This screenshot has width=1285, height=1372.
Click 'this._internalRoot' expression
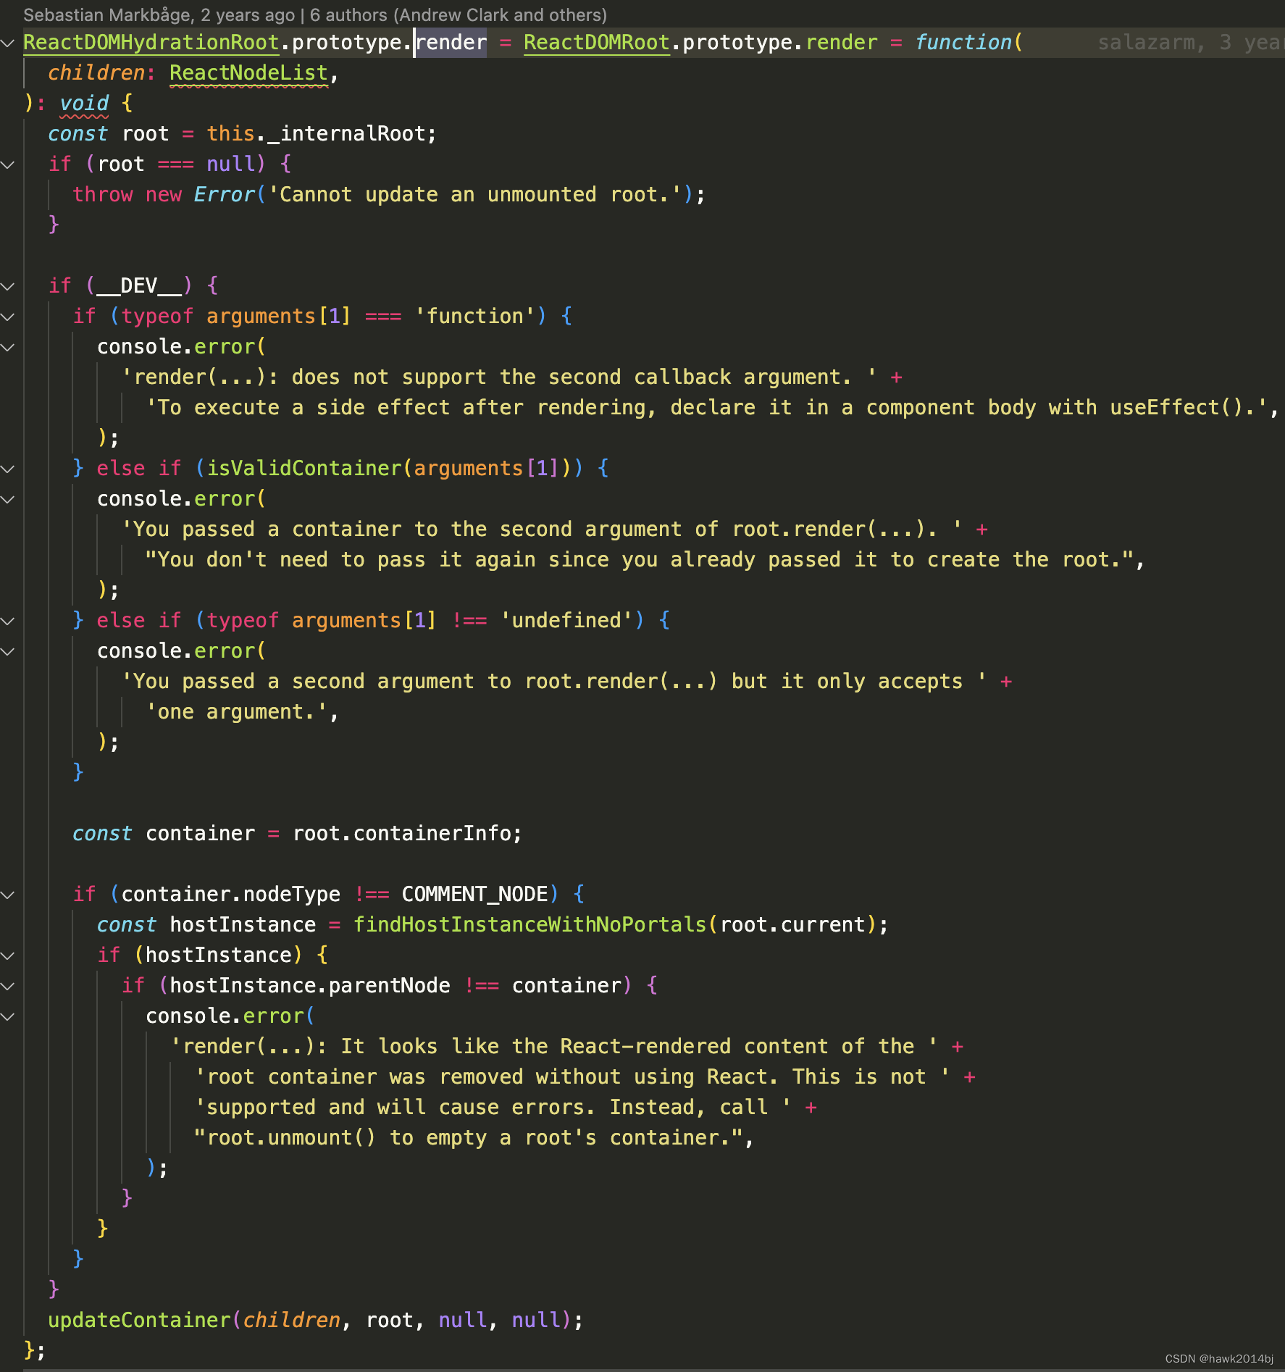[x=316, y=134]
